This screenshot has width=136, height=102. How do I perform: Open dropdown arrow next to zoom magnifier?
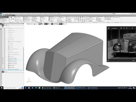(x=33, y=24)
